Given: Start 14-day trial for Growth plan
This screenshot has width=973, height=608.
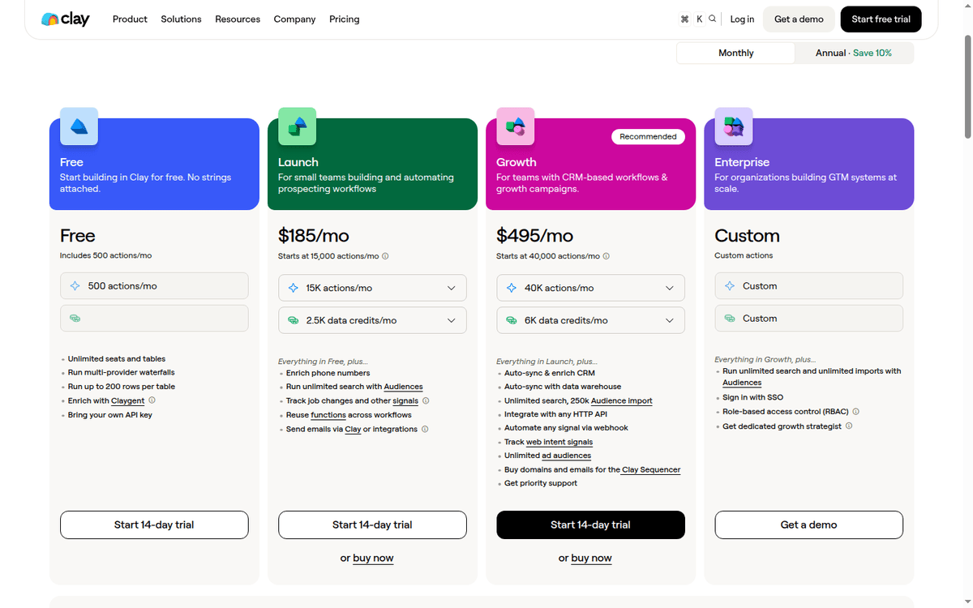Looking at the screenshot, I should 590,525.
